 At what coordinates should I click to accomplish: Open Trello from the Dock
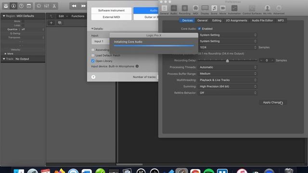(x=222, y=171)
